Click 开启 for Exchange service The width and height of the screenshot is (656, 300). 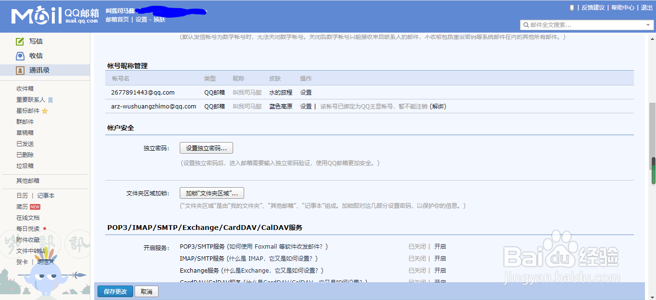(440, 271)
